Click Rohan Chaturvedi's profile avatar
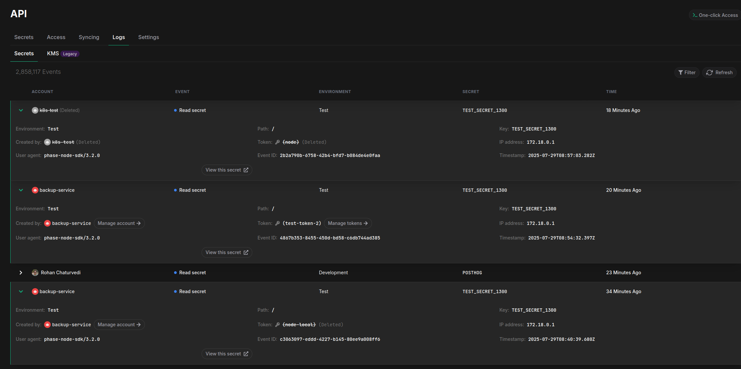Image resolution: width=741 pixels, height=369 pixels. coord(35,272)
